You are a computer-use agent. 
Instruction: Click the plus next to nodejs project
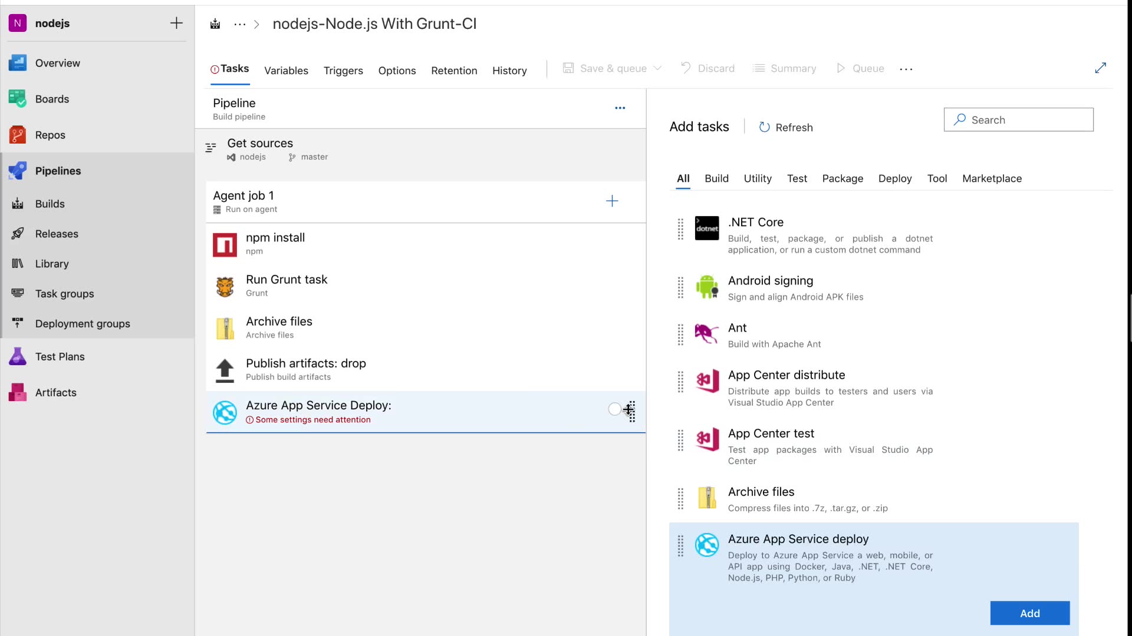176,23
